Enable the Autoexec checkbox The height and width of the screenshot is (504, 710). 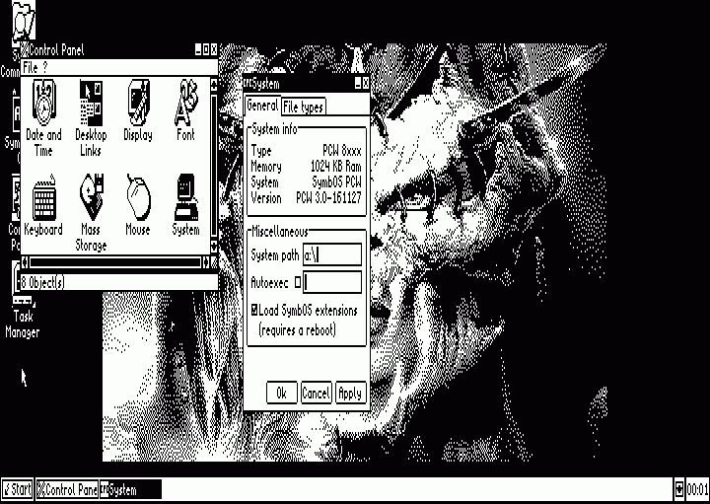(298, 283)
